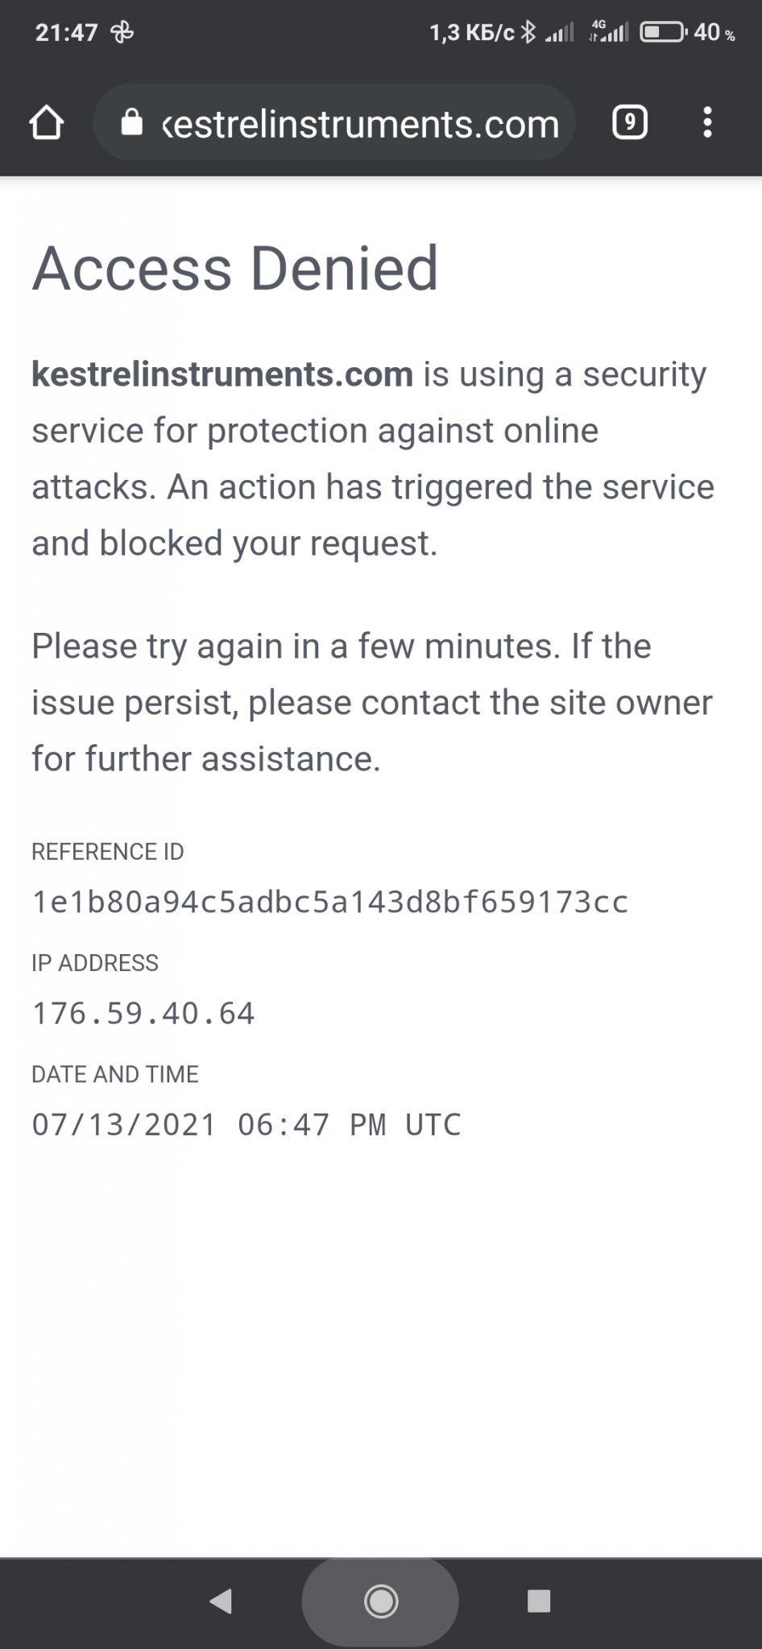
Task: Tap the REFERENCE ID label
Action: tap(108, 852)
